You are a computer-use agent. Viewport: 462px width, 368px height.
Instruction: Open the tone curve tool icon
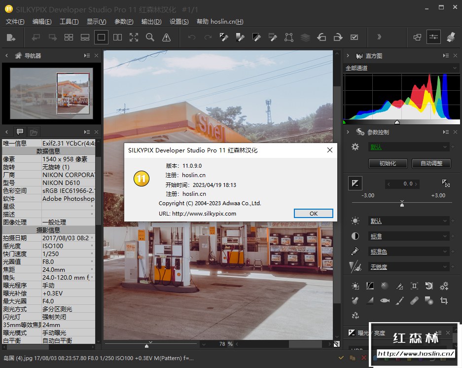370,286
